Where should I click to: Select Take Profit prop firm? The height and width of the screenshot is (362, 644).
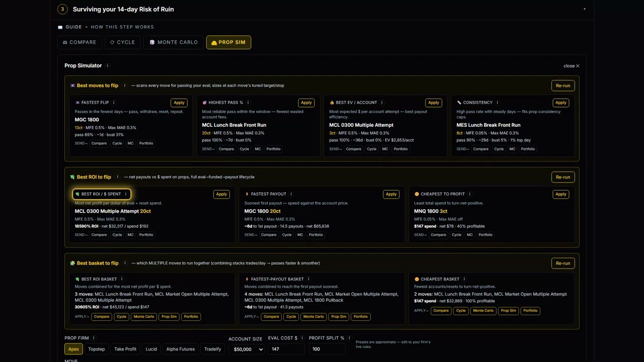point(125,349)
